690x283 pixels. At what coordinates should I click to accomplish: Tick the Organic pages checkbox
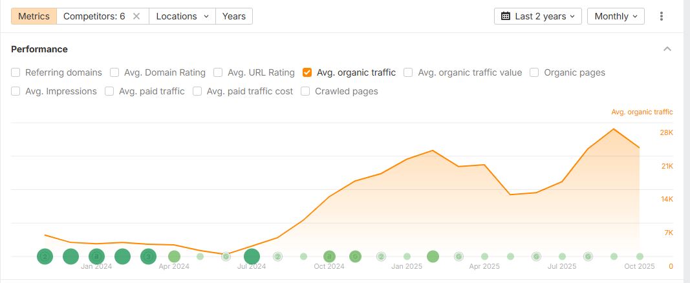534,72
